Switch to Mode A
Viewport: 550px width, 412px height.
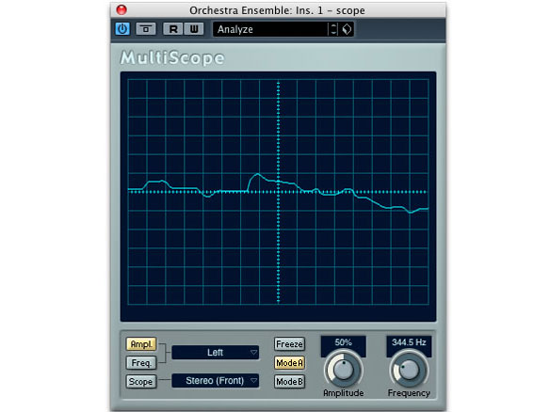289,363
